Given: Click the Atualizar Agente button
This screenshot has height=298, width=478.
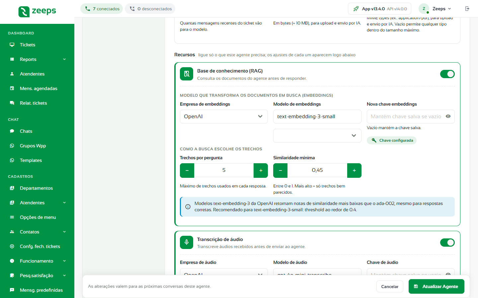Looking at the screenshot, I should 437,286.
